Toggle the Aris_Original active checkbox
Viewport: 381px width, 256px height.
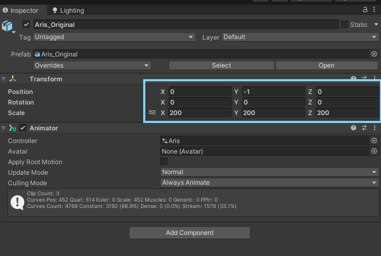[x=26, y=24]
